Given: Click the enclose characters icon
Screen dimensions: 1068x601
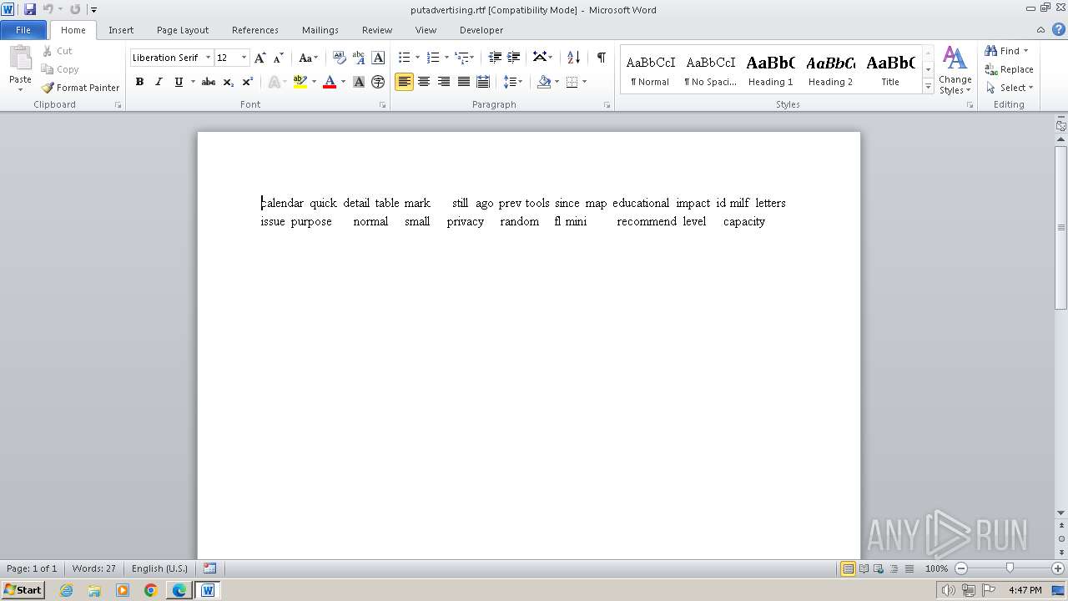Looking at the screenshot, I should pyautogui.click(x=378, y=82).
